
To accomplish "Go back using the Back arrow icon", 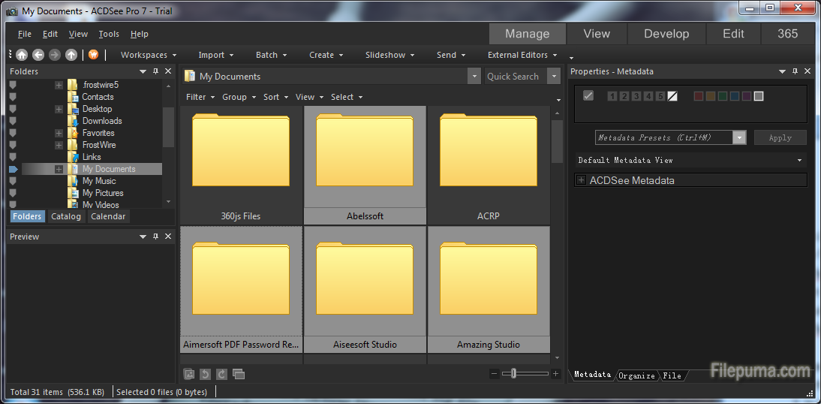I will [x=38, y=55].
